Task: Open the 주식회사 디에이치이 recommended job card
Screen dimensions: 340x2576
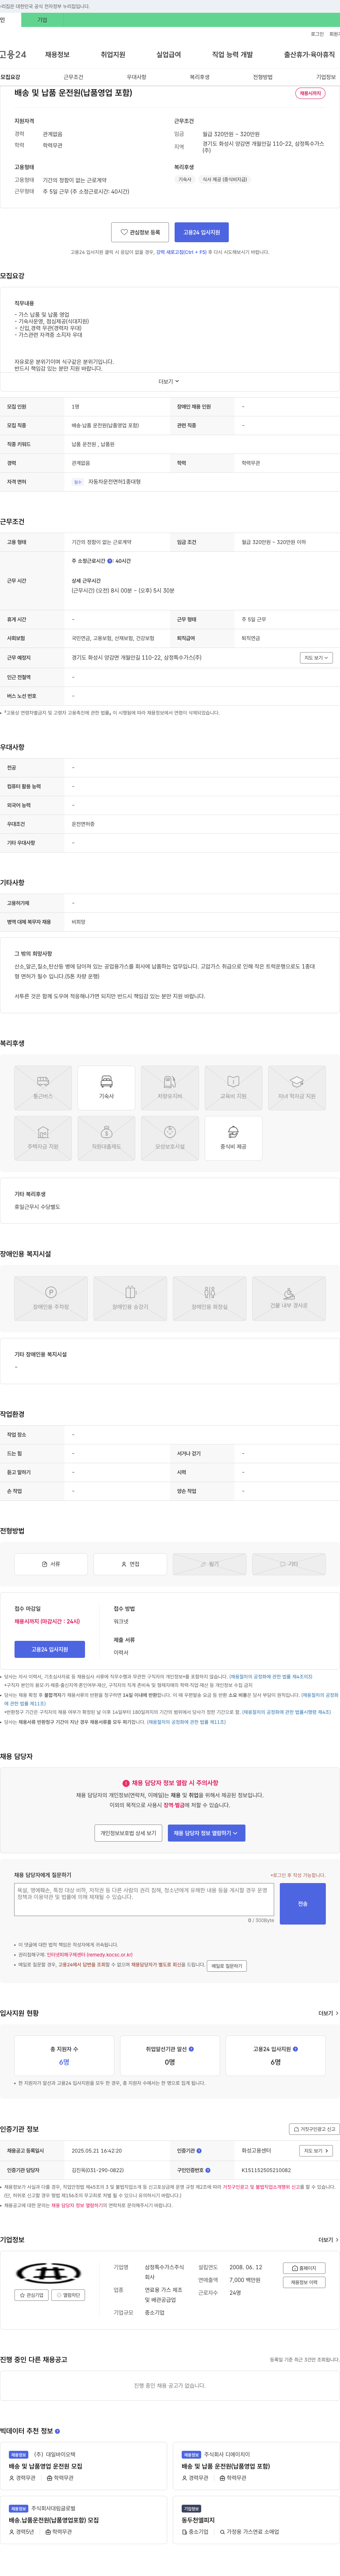Action: coord(256,2466)
